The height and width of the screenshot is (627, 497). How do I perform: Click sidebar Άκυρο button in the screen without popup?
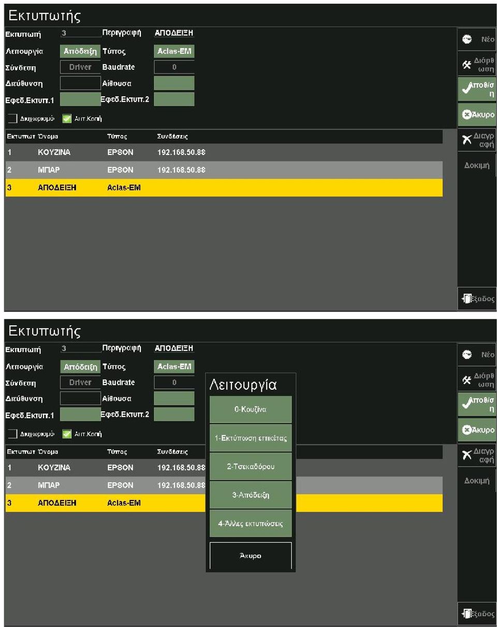477,115
